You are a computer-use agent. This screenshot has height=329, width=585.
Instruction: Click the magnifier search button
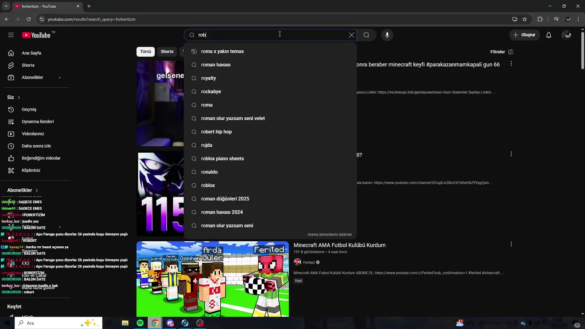click(x=367, y=35)
